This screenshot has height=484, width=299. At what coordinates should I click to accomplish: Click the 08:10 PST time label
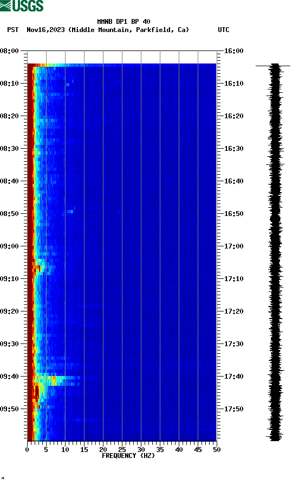9,84
